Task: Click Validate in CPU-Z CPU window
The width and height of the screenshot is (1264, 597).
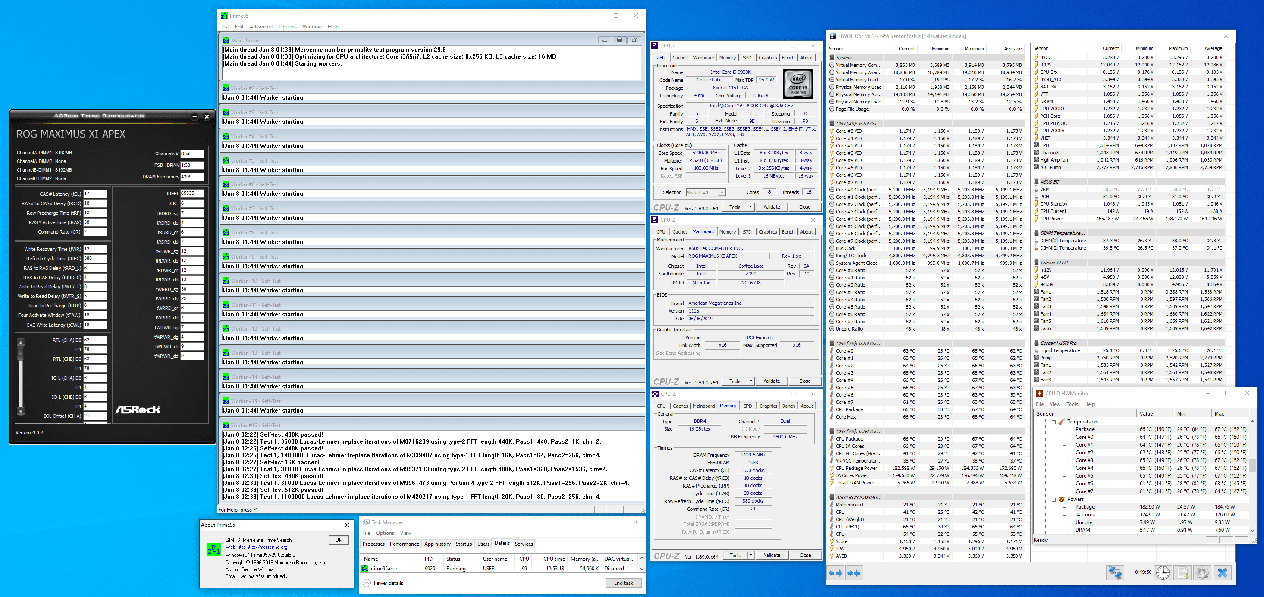Action: (772, 207)
